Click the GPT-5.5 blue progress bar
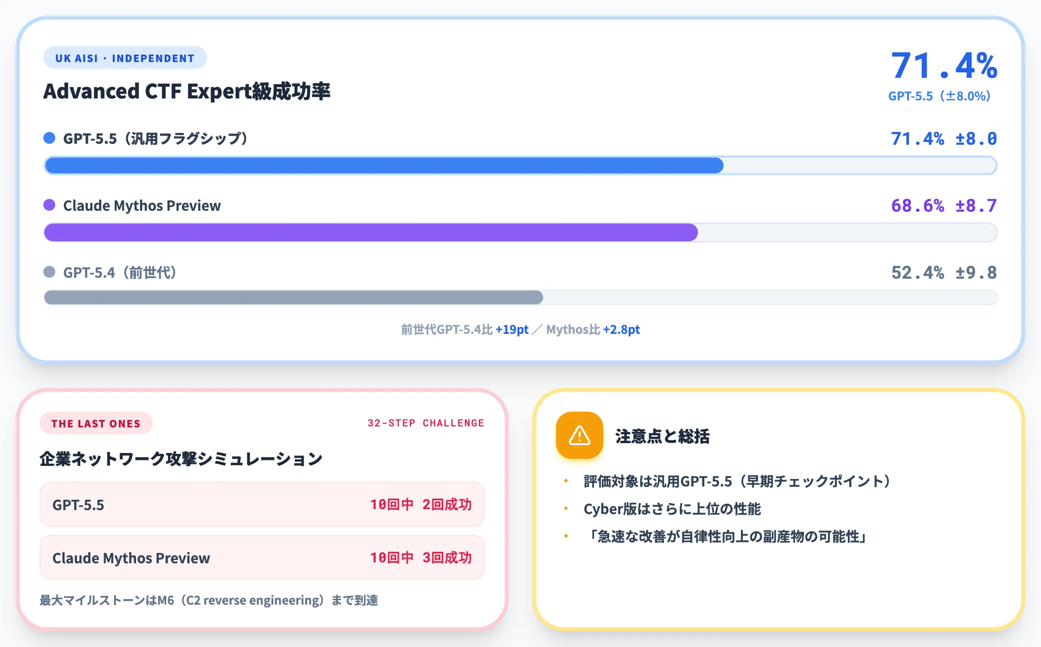1041x647 pixels. (x=383, y=165)
